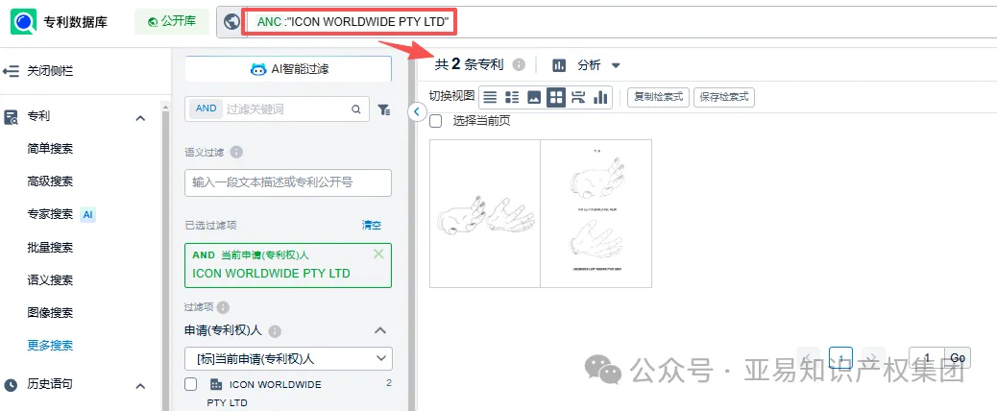This screenshot has width=997, height=411.
Task: Click info icon next to 过滤项
Action: point(223,307)
